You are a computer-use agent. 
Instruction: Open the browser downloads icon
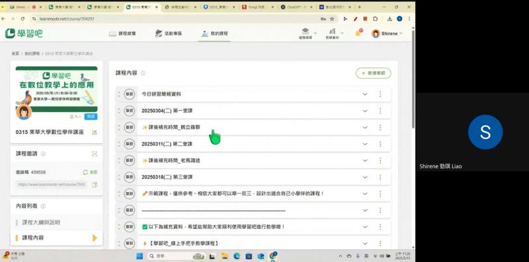[389, 19]
